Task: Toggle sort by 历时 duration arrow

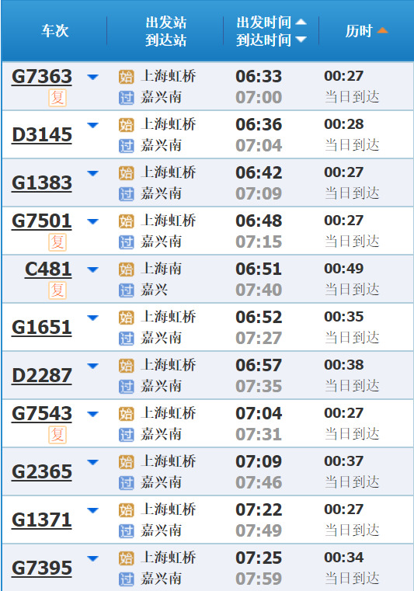Action: (382, 30)
